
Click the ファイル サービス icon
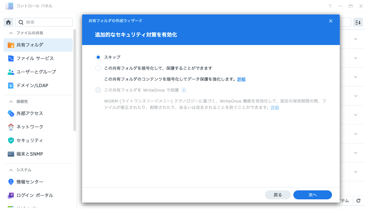coord(11,59)
